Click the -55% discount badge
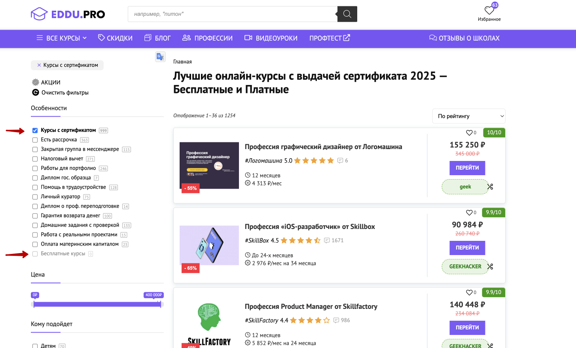 pos(190,188)
